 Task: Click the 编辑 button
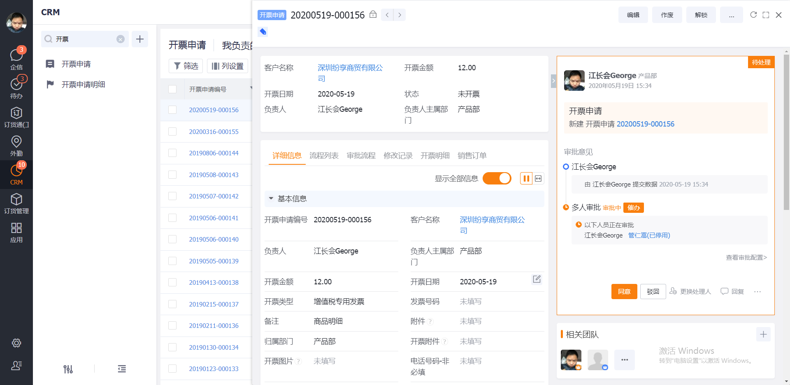tap(633, 15)
